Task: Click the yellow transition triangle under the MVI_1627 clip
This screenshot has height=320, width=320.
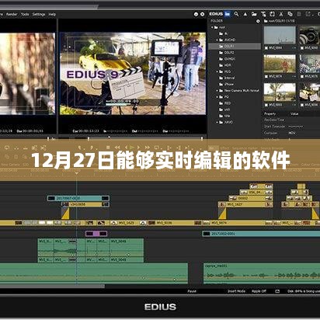Action: point(223,214)
